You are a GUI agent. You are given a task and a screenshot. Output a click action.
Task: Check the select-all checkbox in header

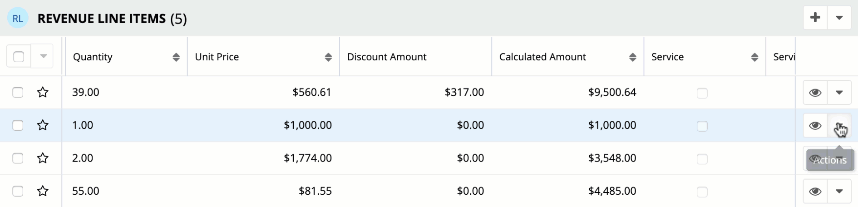click(x=19, y=57)
